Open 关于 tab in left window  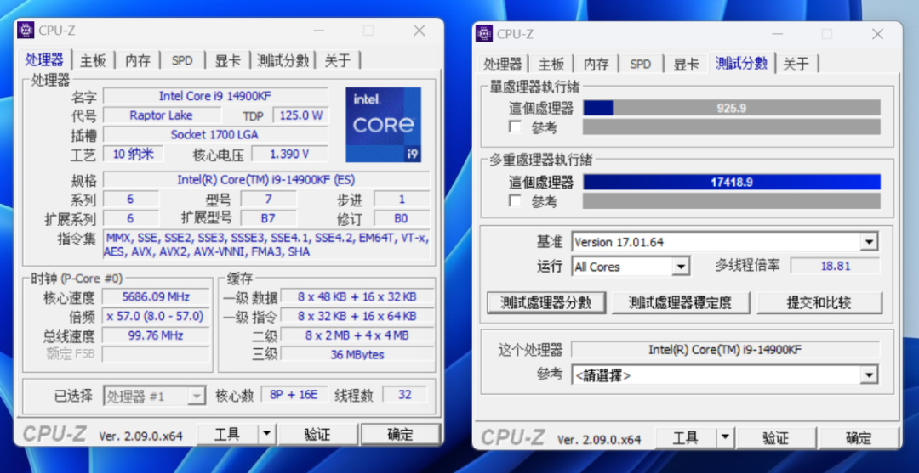coord(338,60)
